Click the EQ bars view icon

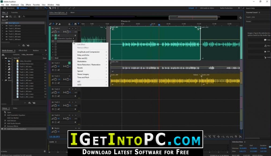pos(60,24)
